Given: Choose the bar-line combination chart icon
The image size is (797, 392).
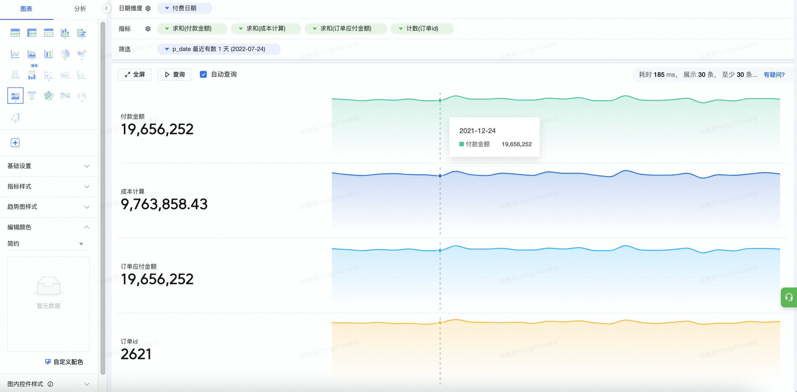Looking at the screenshot, I should [48, 54].
